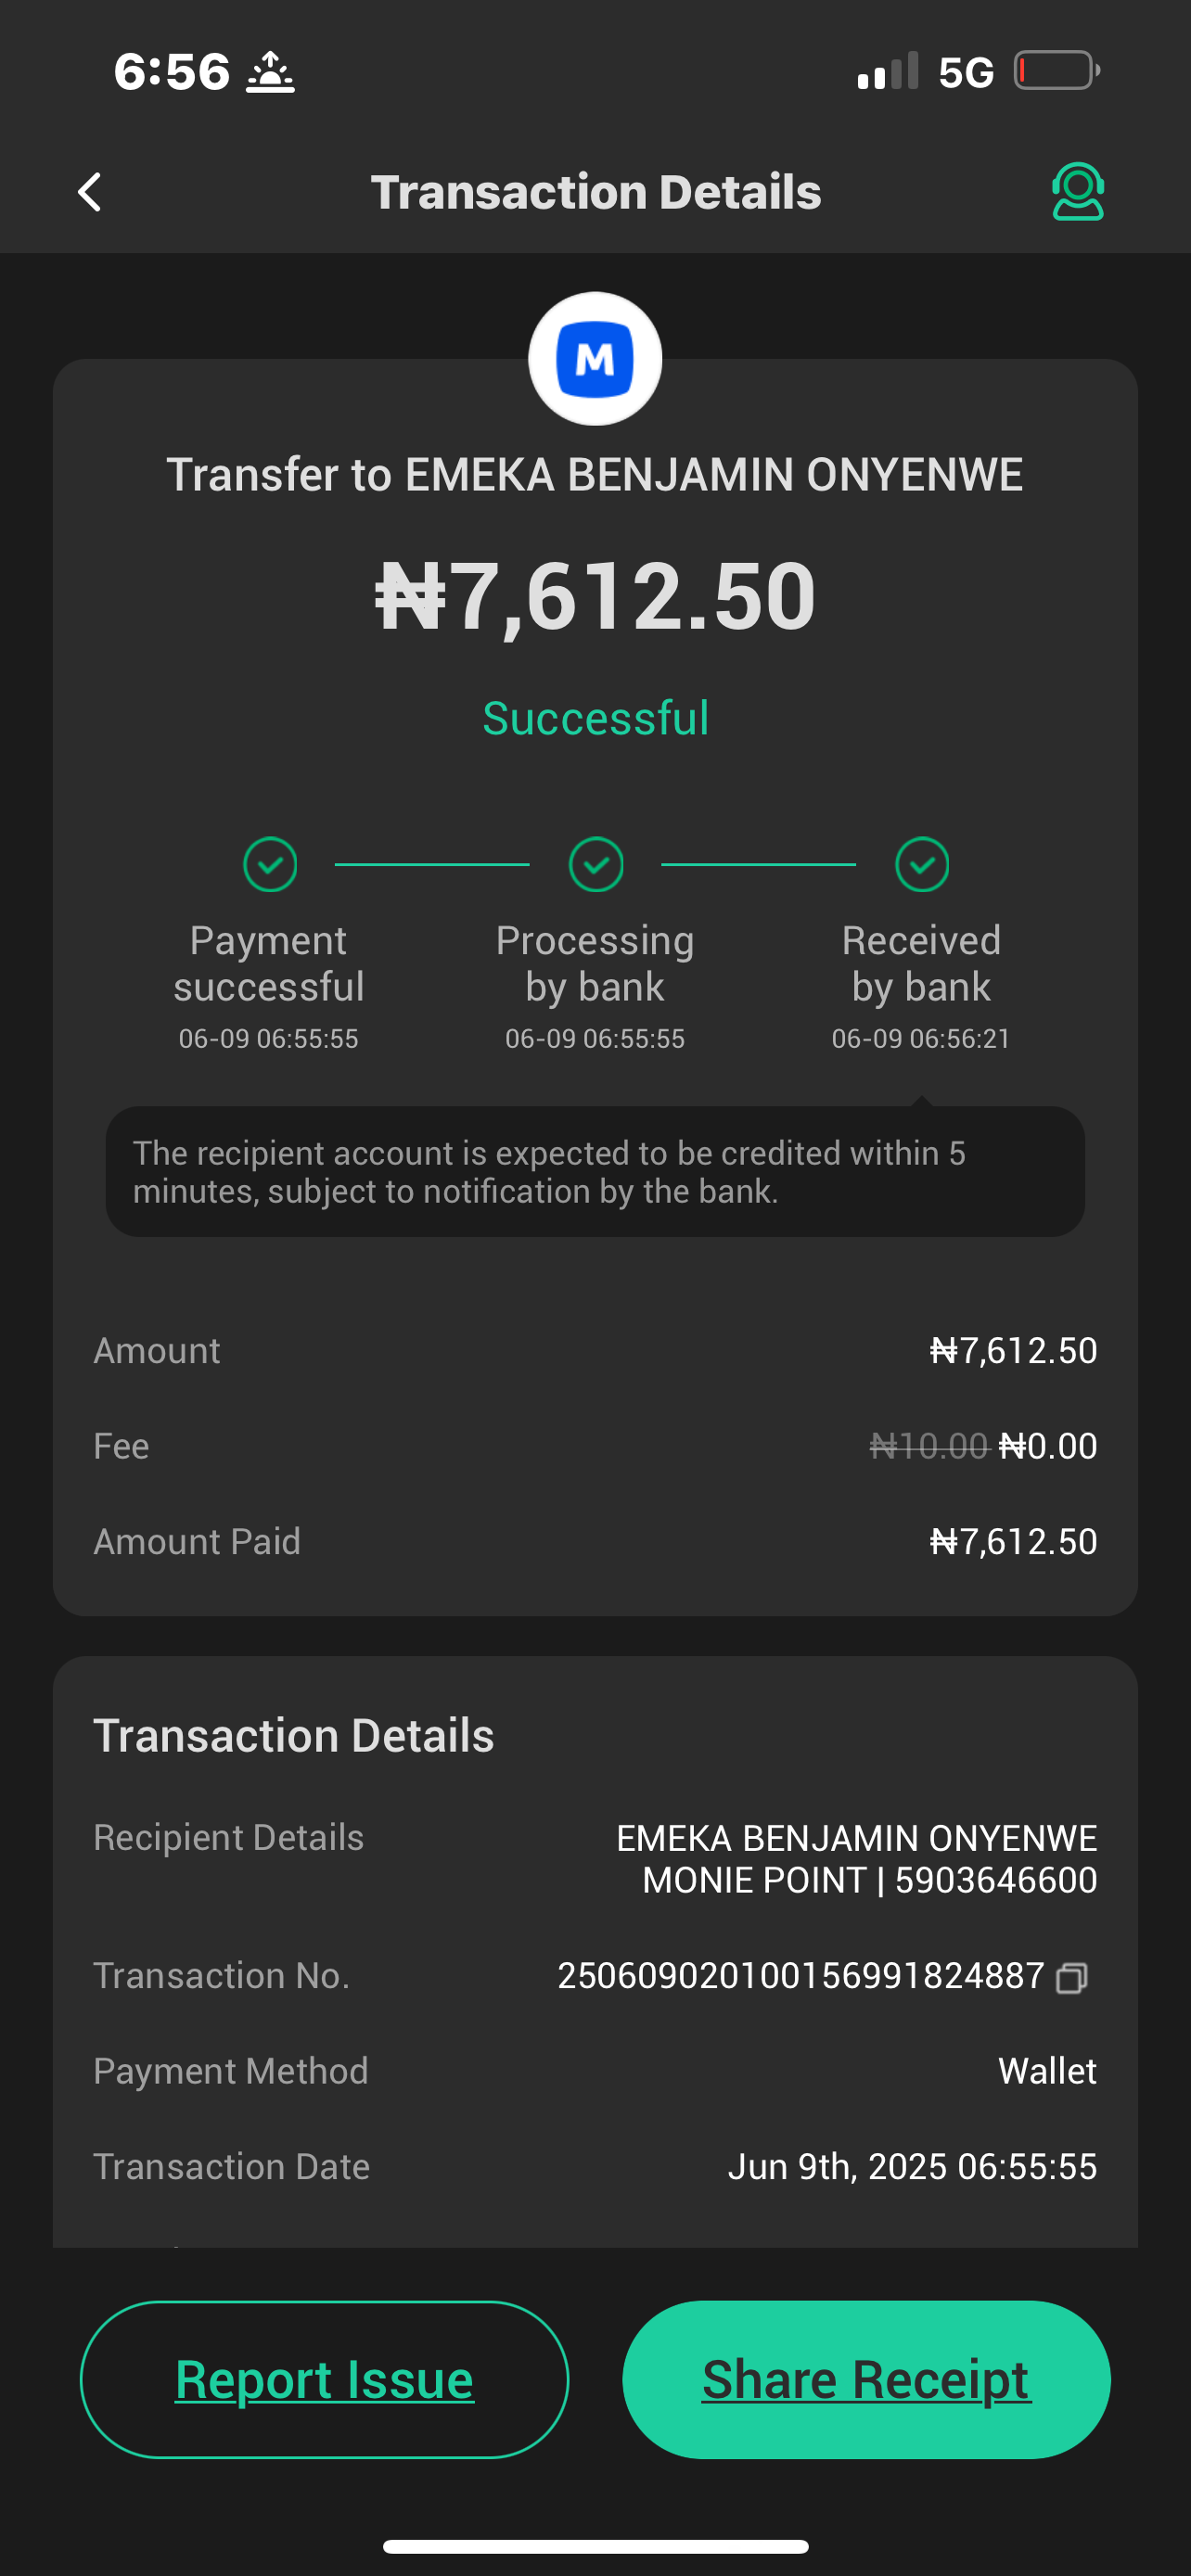Viewport: 1191px width, 2576px height.
Task: Tap the Processing by bank checkmark
Action: (596, 864)
